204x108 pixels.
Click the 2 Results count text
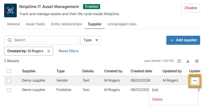point(12,61)
